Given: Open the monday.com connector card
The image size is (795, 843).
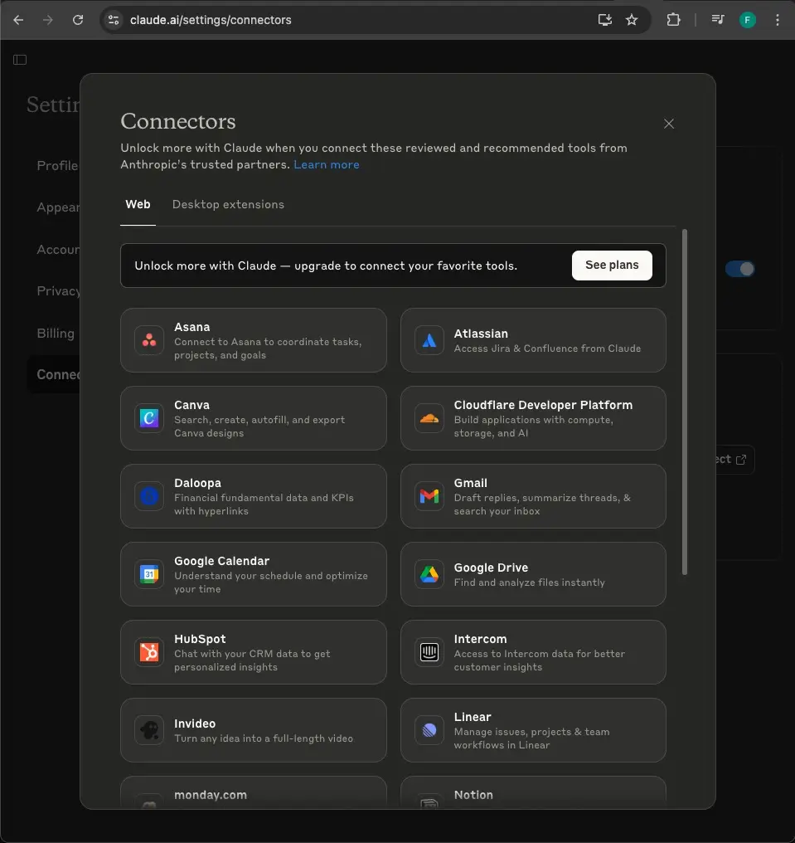Looking at the screenshot, I should click(x=254, y=792).
